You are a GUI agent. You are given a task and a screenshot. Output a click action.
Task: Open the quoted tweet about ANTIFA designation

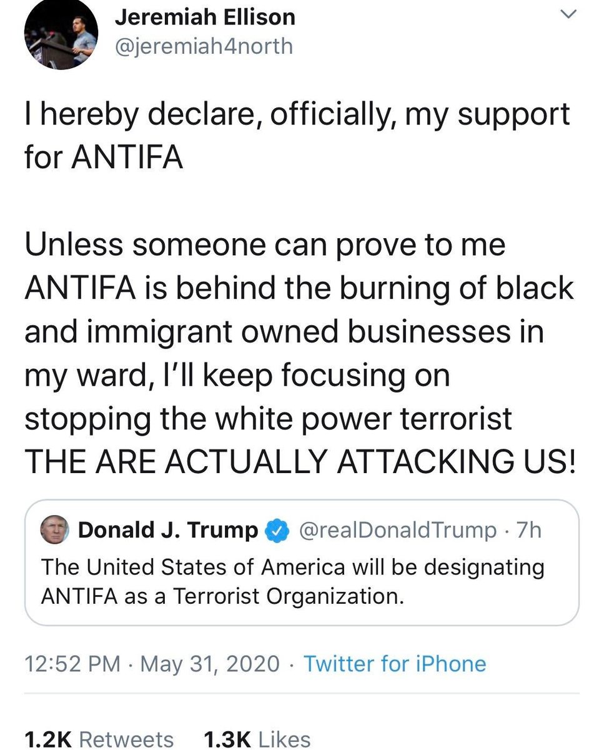[x=302, y=563]
